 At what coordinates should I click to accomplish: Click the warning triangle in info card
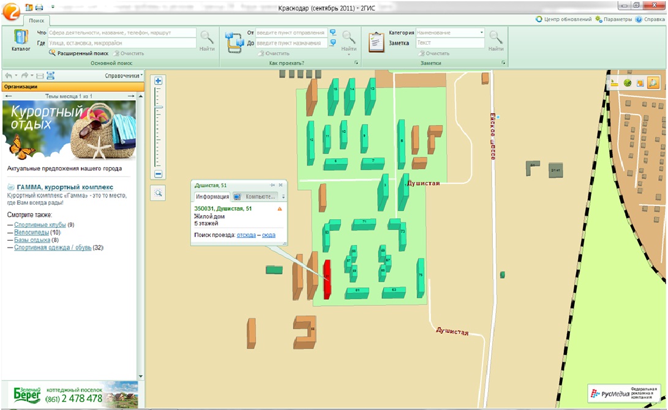point(280,209)
